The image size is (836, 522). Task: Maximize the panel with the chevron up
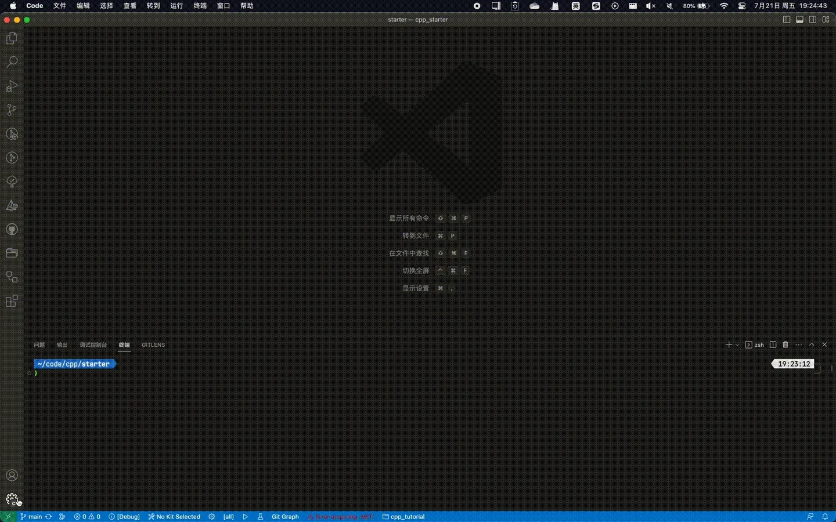[812, 345]
